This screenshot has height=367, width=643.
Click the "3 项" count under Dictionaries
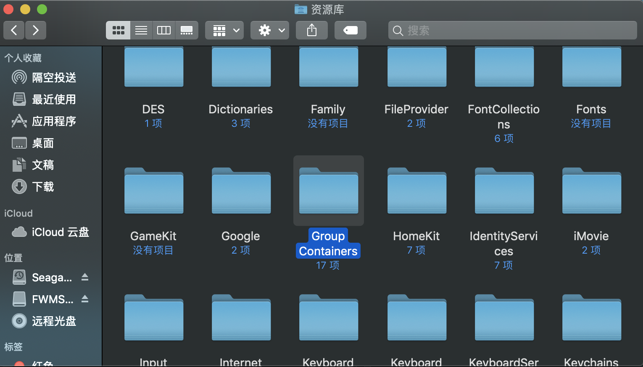[241, 123]
